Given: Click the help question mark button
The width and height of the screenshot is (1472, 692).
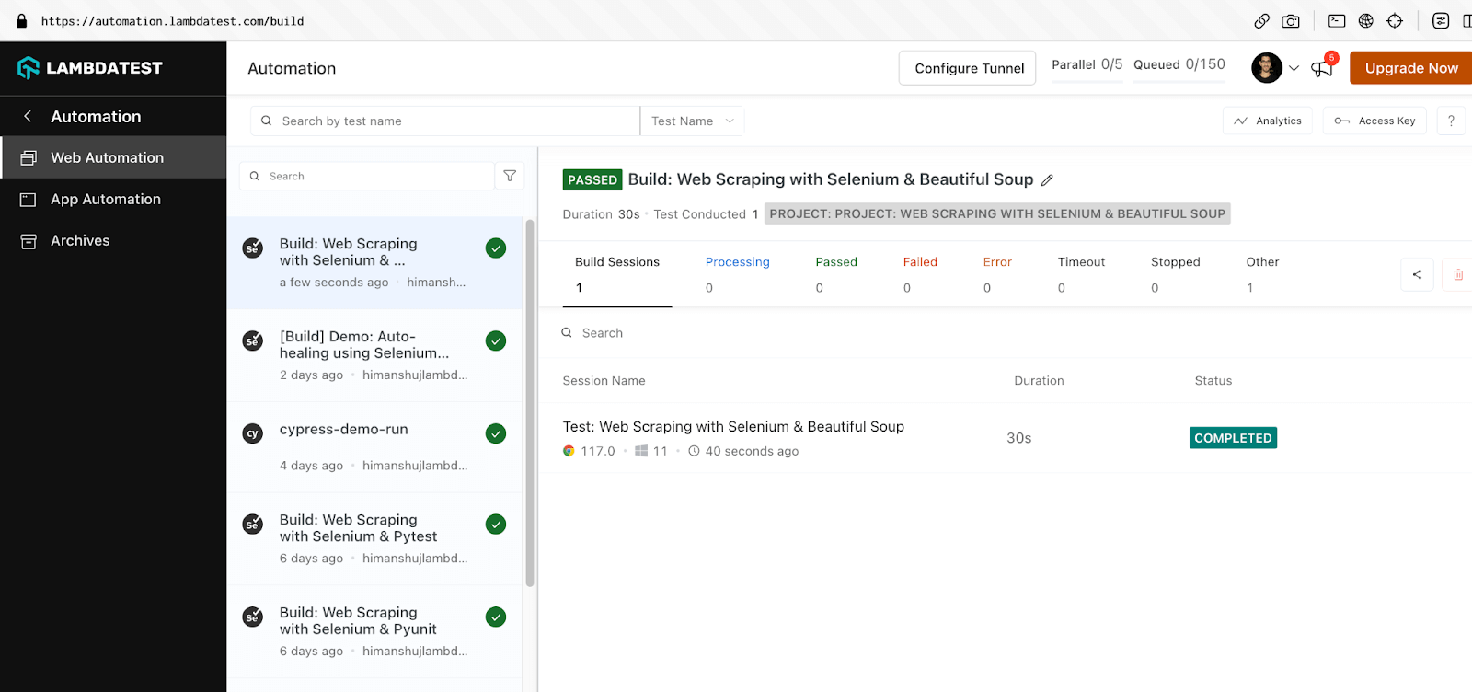Looking at the screenshot, I should tap(1451, 121).
